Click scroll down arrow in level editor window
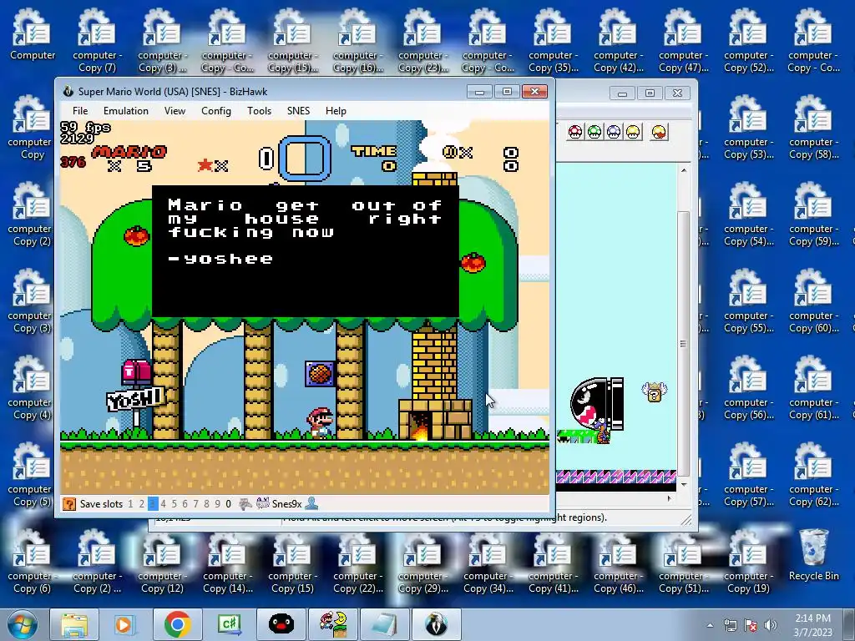 click(684, 484)
